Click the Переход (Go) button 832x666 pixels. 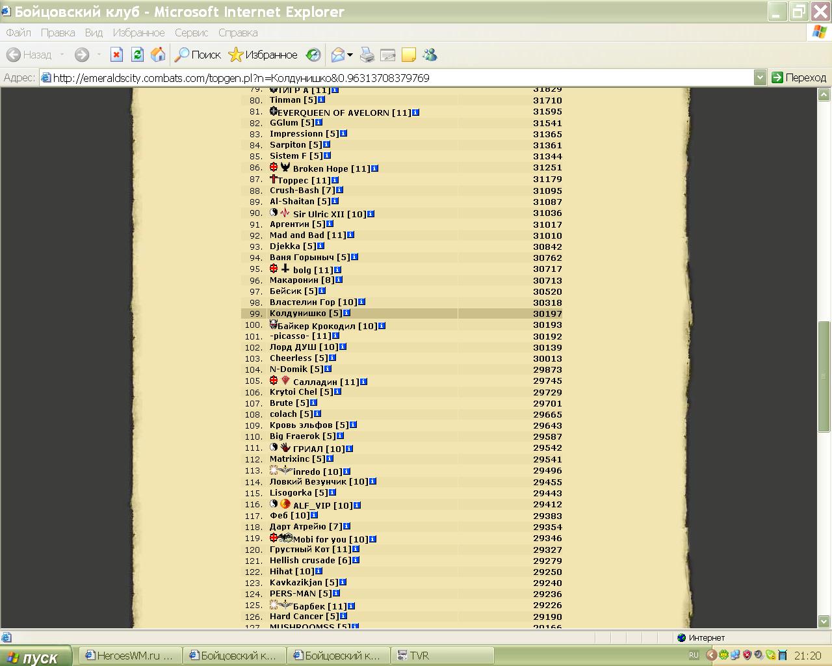click(x=799, y=77)
